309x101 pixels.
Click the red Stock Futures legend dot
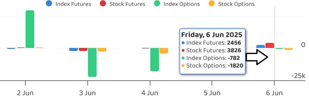click(103, 4)
